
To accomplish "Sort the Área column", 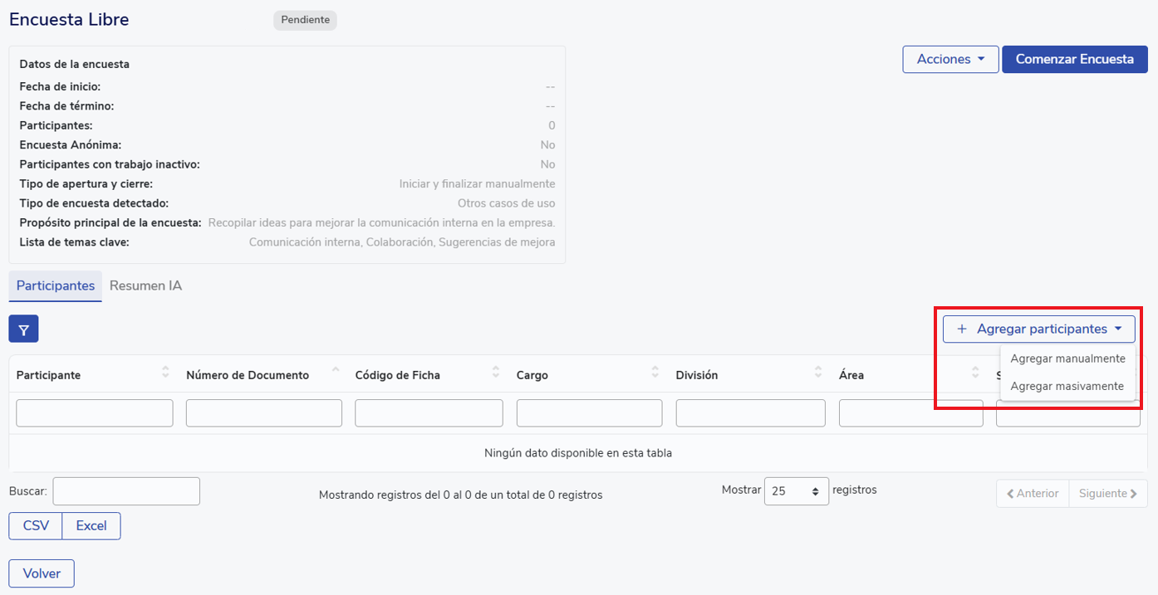I will click(975, 373).
